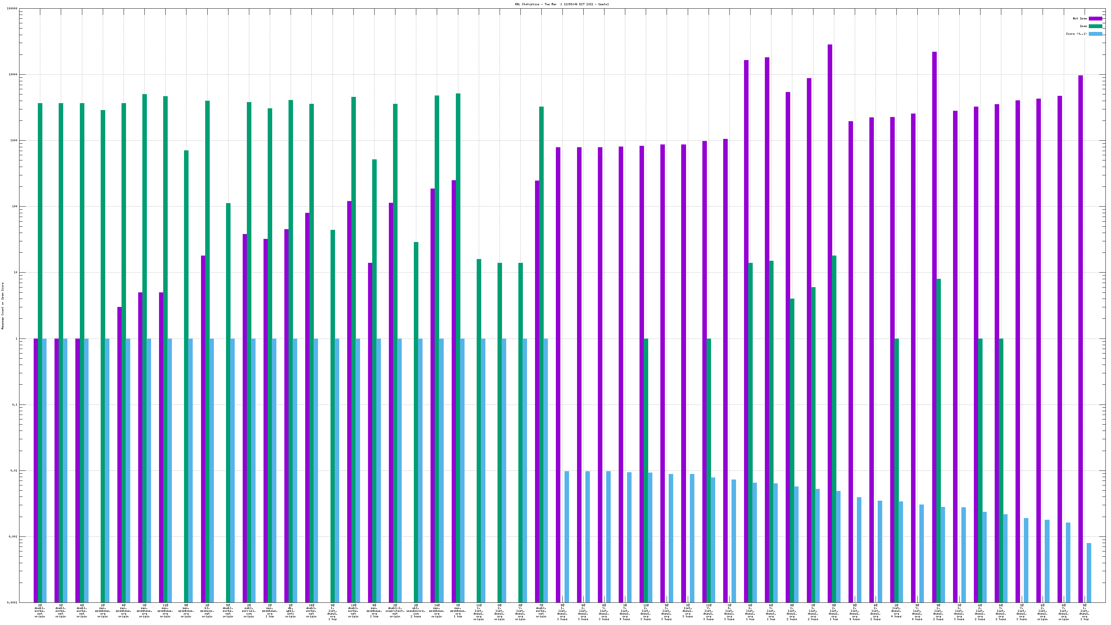Viewport: 1111px width, 625px height.
Task: Click the purple Not Spam legend swatch
Action: click(x=1095, y=18)
